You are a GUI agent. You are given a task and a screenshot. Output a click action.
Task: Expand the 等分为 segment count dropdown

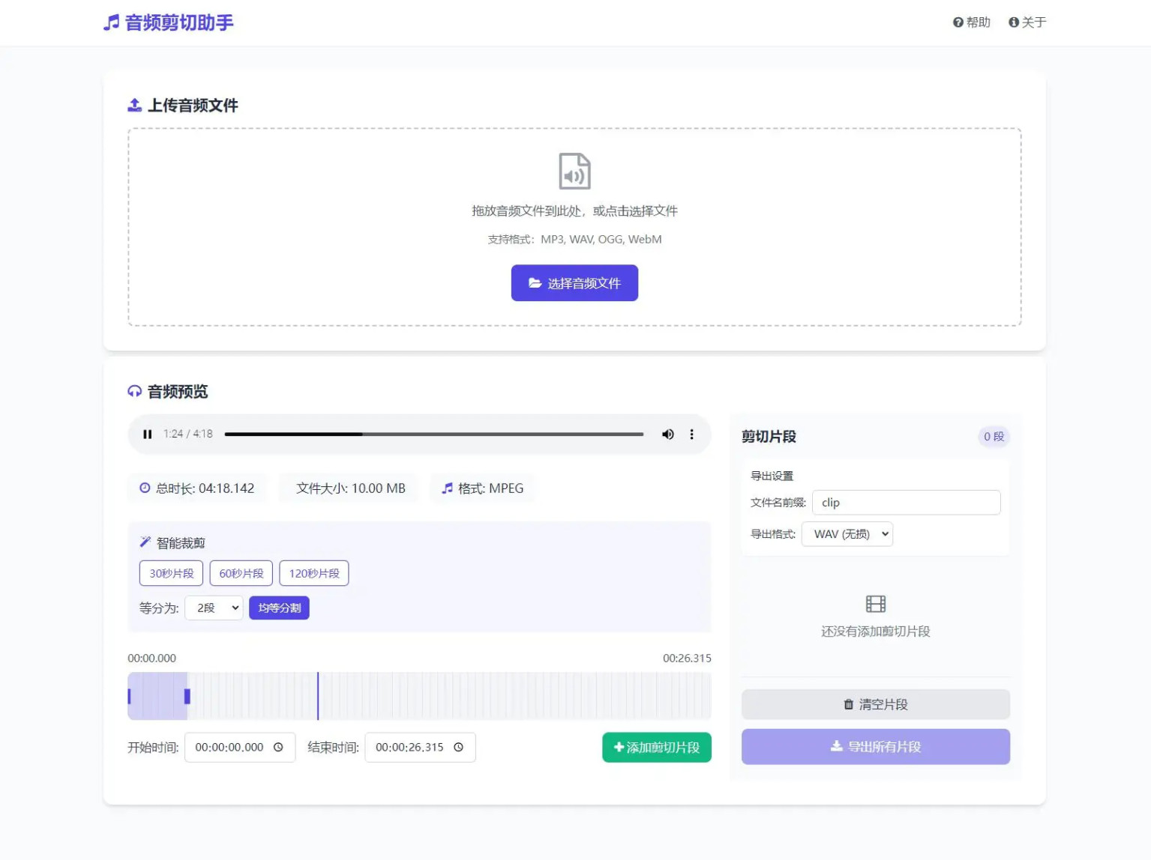click(x=214, y=608)
